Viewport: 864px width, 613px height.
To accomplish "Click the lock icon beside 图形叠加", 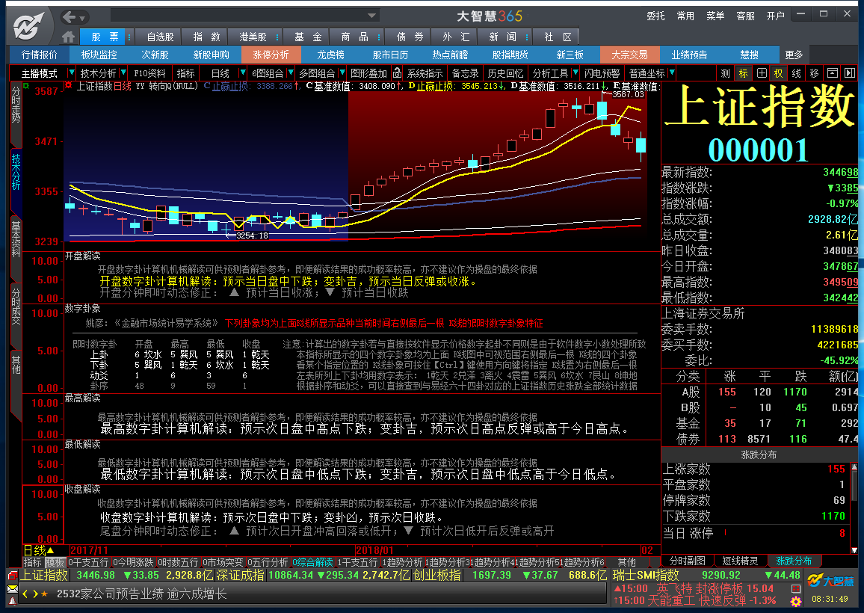I will click(397, 73).
